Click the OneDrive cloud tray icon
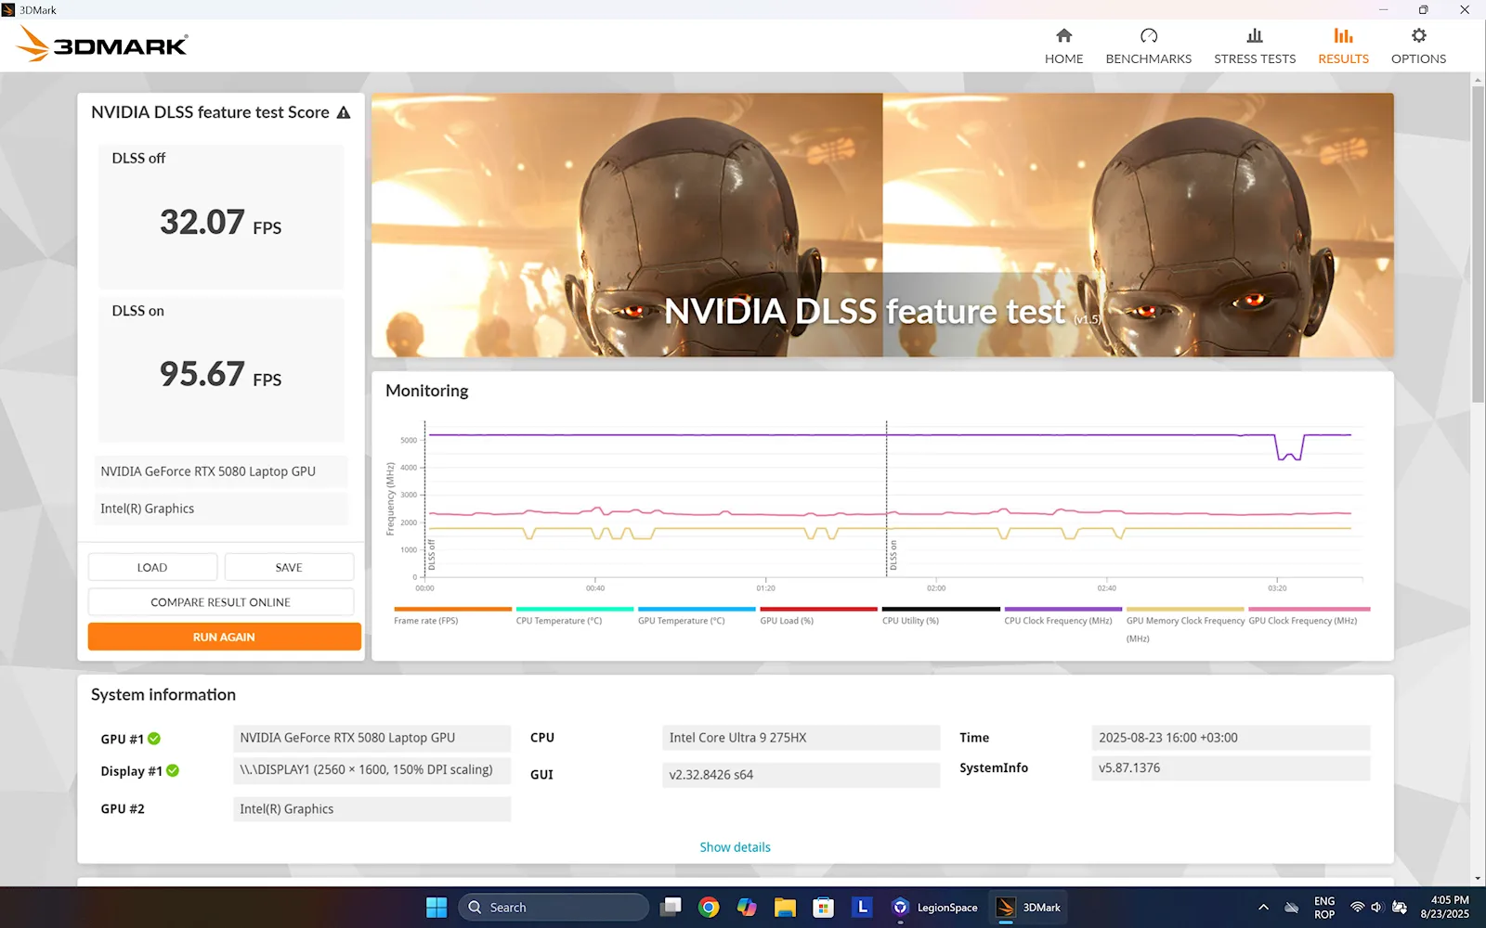Screen dimensions: 1486x928 point(1291,908)
